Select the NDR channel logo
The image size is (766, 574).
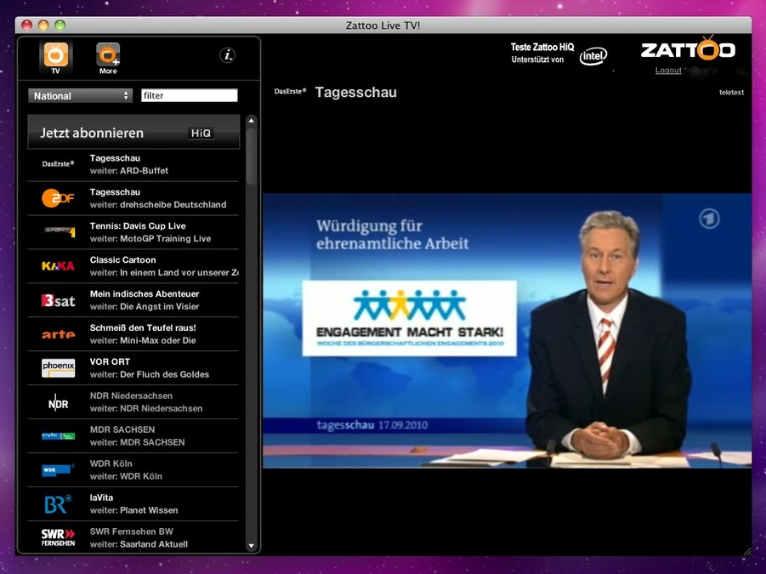(58, 403)
